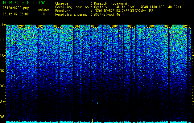Click the 0202 time marker
The height and width of the screenshot is (123, 194).
[x=39, y=26]
